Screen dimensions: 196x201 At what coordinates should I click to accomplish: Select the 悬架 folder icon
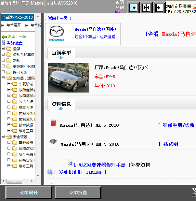[x=9, y=49]
